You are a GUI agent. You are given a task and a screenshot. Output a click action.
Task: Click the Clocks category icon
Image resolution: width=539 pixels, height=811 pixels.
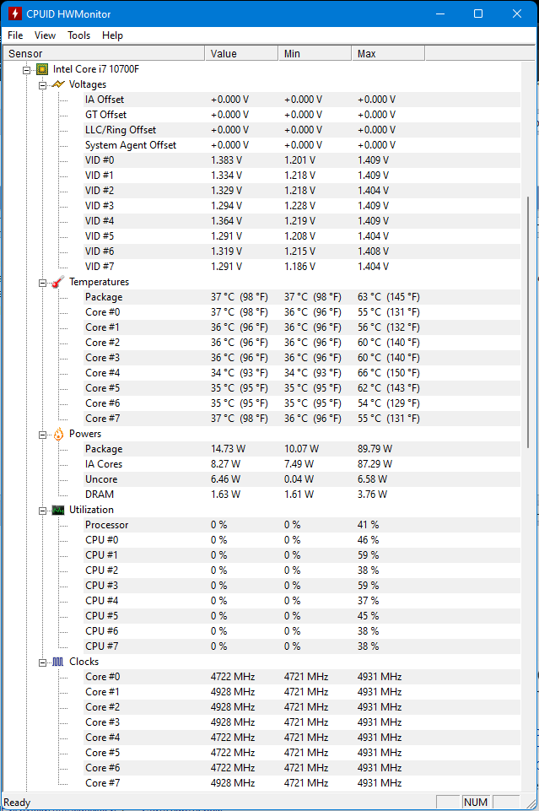click(58, 662)
